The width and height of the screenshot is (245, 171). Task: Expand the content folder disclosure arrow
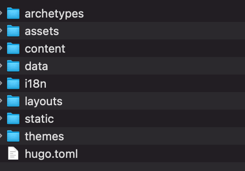pos(1,48)
